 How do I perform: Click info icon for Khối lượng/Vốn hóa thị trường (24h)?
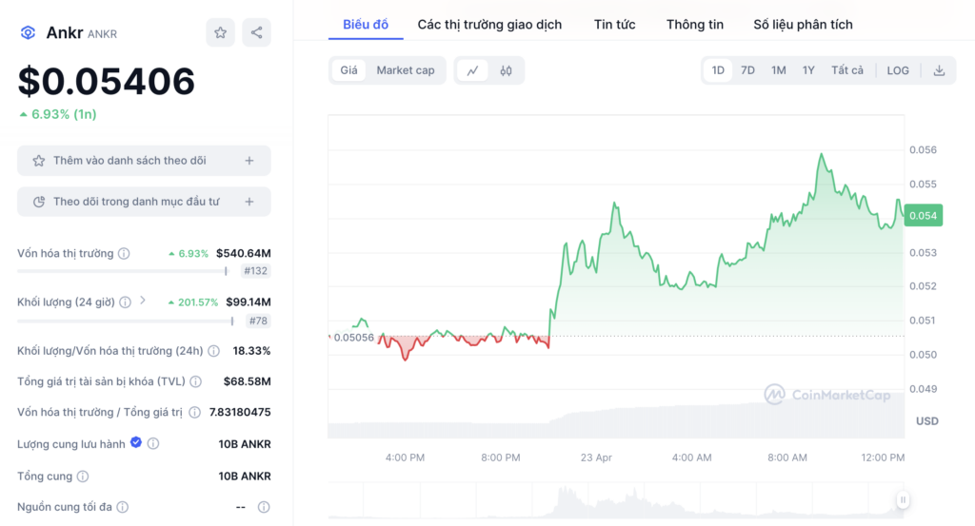click(214, 351)
